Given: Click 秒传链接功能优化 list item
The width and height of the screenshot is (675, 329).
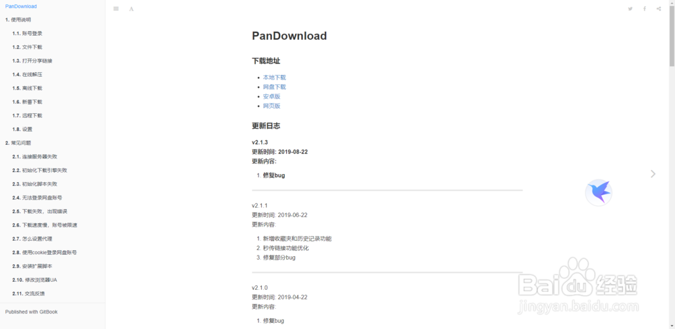Looking at the screenshot, I should (286, 248).
